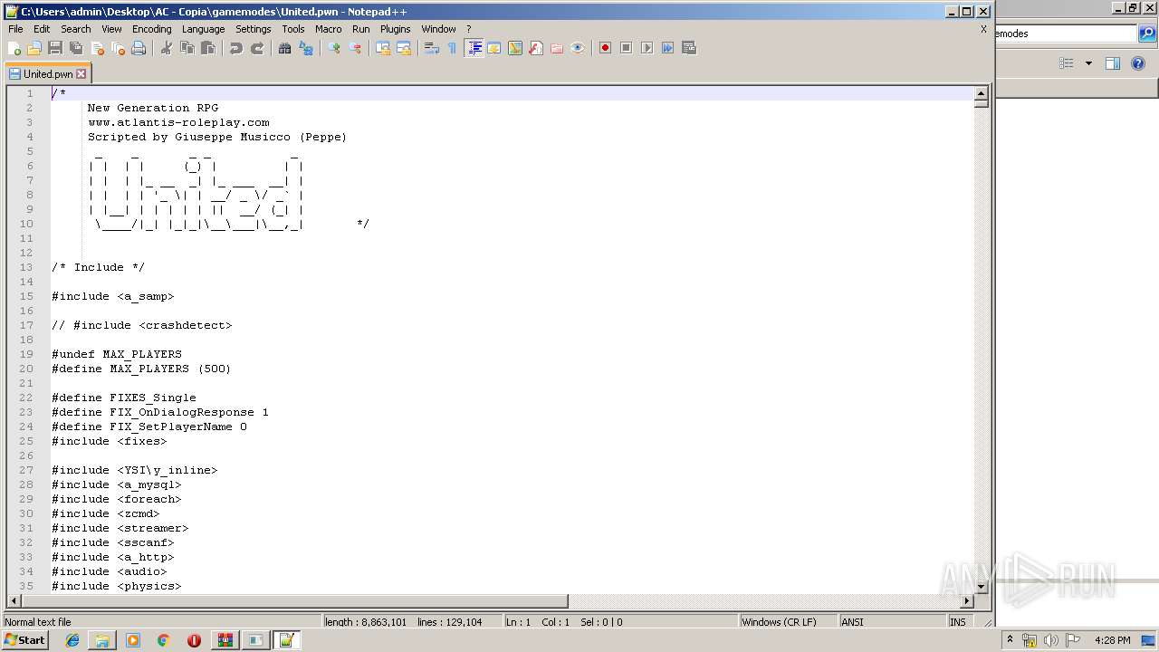Viewport: 1159px width, 652px height.
Task: Click the Close All toolbar icon
Action: click(118, 48)
